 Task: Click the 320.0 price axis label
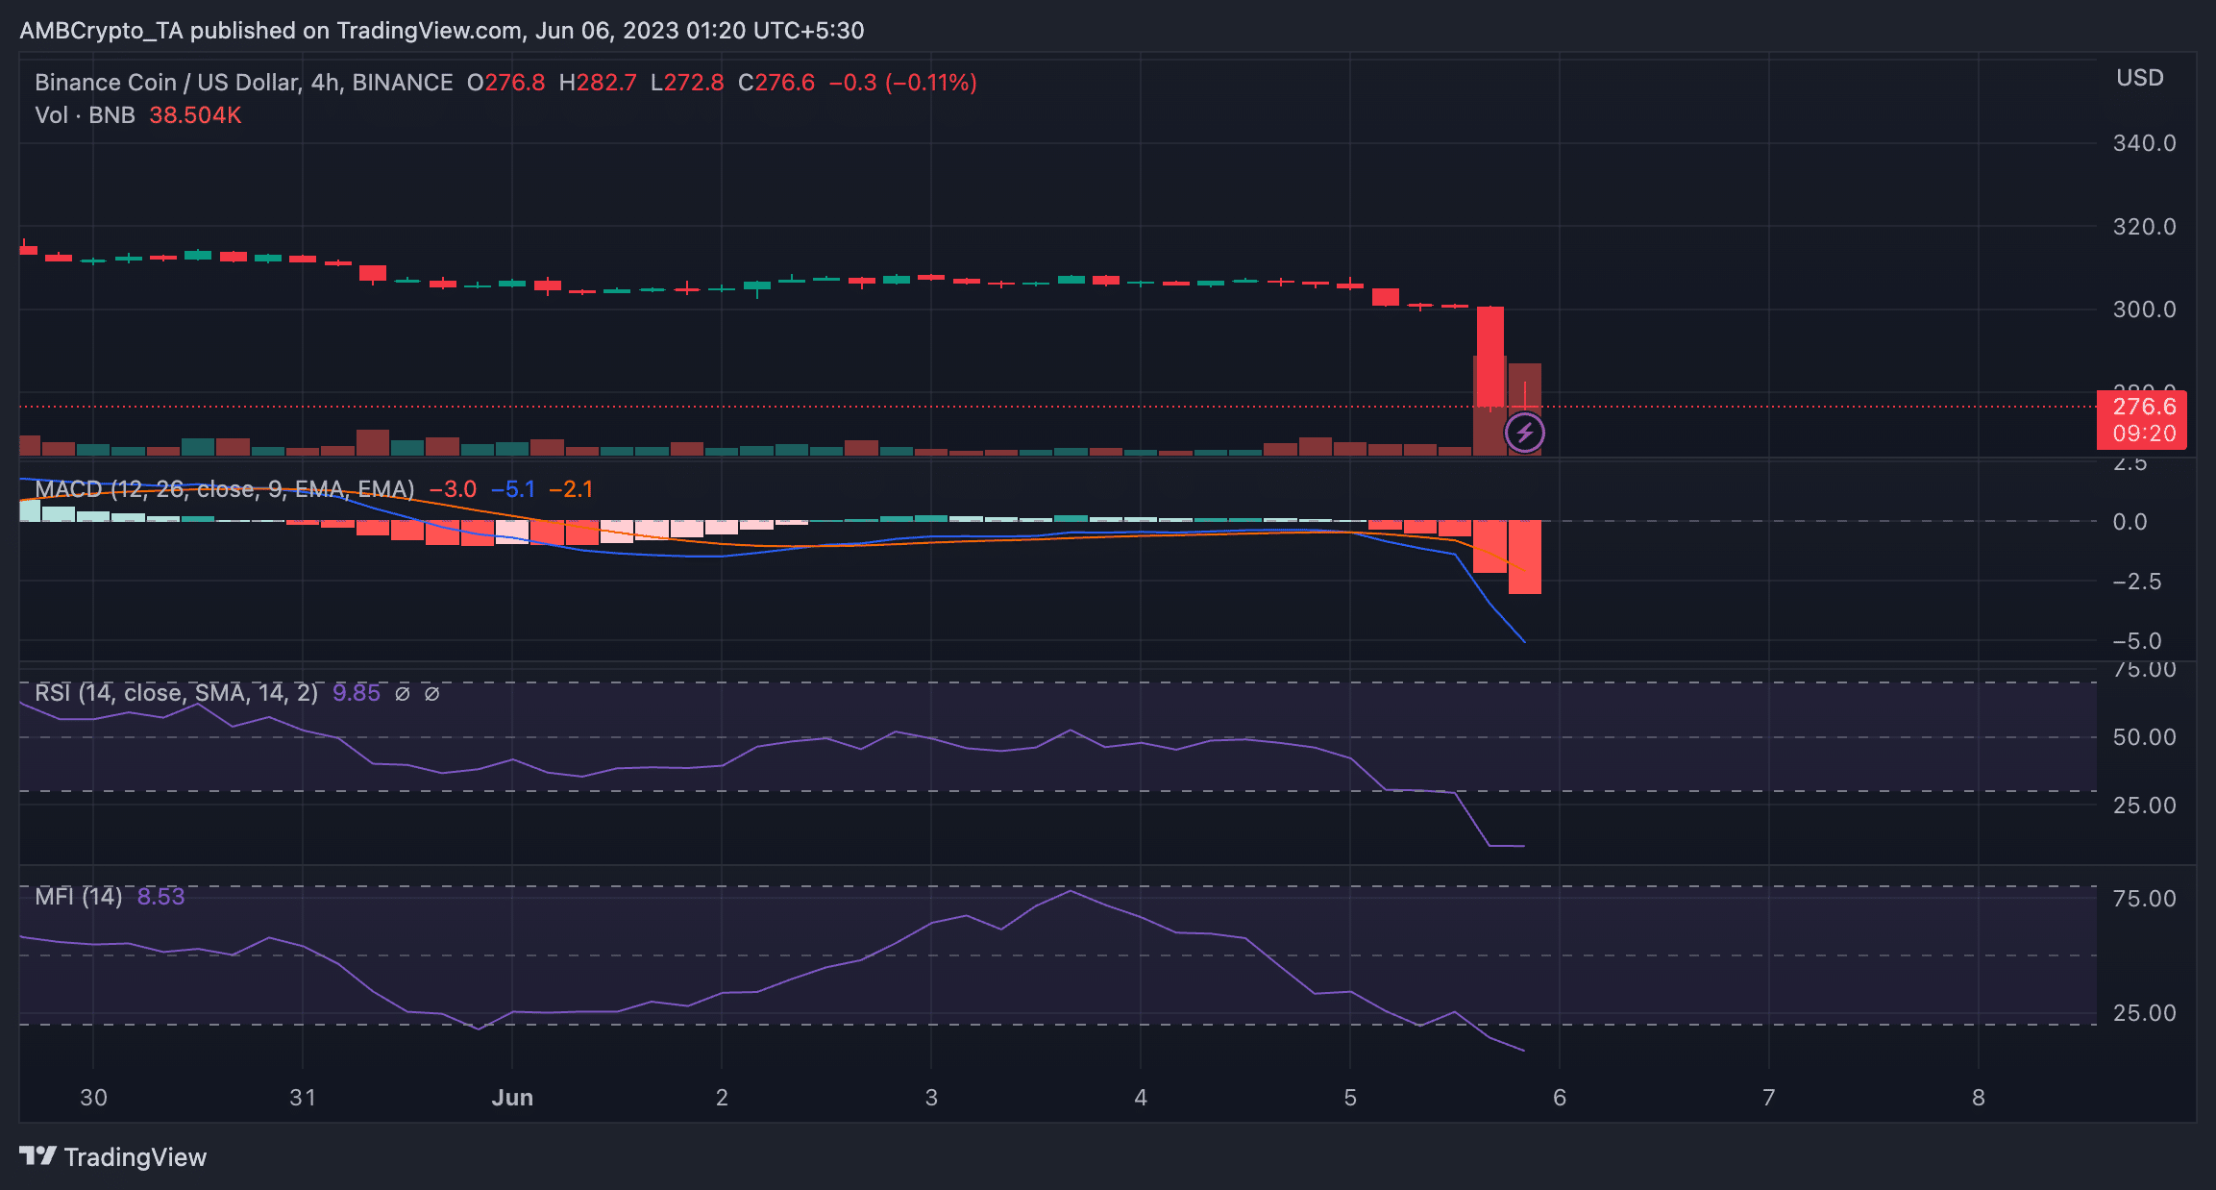[x=2144, y=227]
